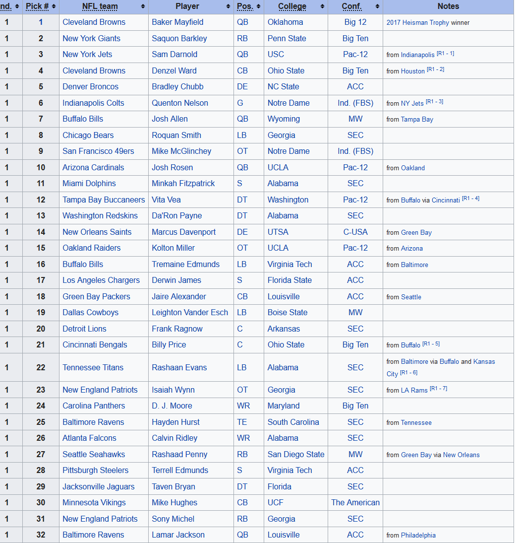Open Minkah Fitzpatrick player link
Screen dimensions: 519x543
(183, 183)
